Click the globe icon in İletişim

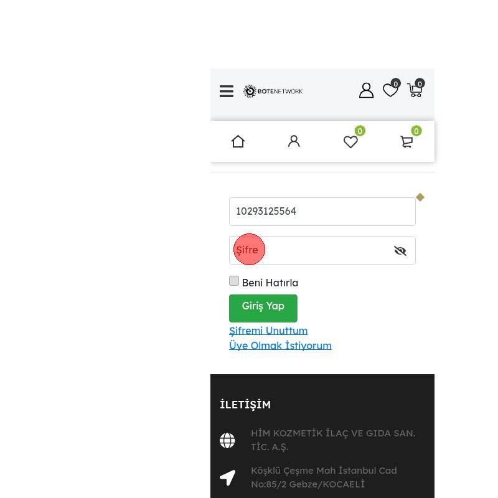pos(227,441)
